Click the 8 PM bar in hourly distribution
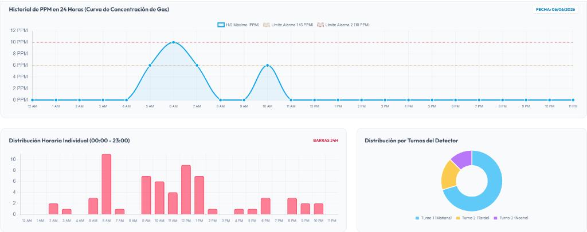The image size is (587, 232). 292,206
